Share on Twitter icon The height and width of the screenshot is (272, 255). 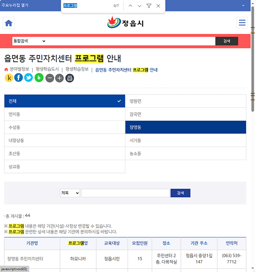pyautogui.click(x=28, y=78)
